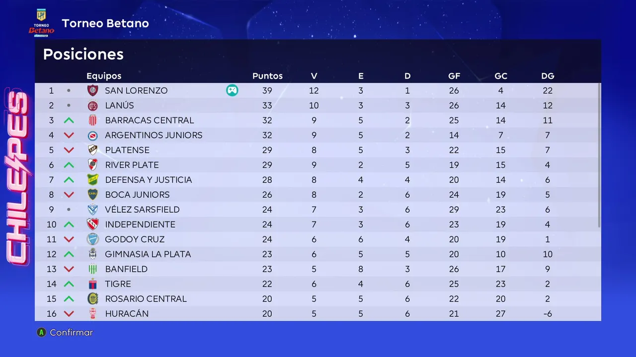Screen dimensions: 636x357
Task: Select the Godoy Cruz team row
Action: coord(318,239)
